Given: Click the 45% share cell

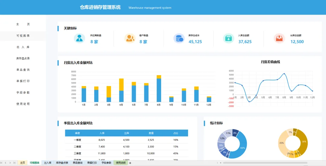Looking at the screenshot, I should click(x=176, y=153).
